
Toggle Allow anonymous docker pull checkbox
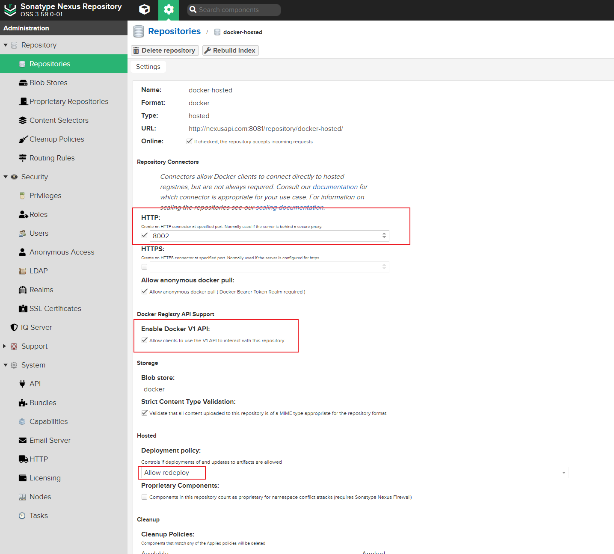point(144,291)
